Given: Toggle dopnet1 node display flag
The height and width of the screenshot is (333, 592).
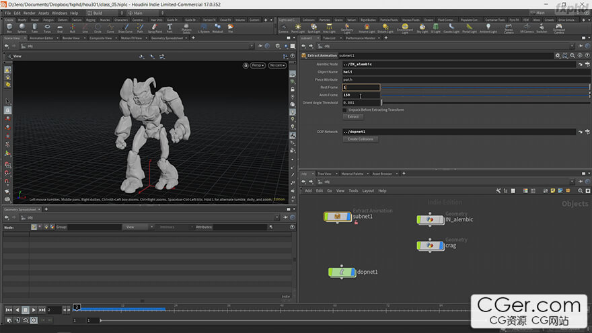Looking at the screenshot, I should (353, 272).
